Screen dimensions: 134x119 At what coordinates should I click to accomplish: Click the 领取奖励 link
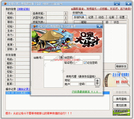[x=23, y=9]
